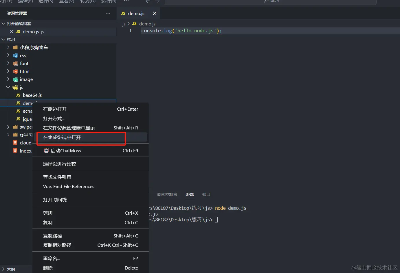Image resolution: width=400 pixels, height=273 pixels.
Task: Open Explorer more actions ellipsis
Action: coord(108,13)
